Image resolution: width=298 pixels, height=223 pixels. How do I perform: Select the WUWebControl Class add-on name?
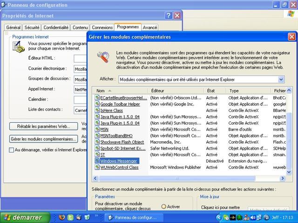pyautogui.click(x=119, y=167)
